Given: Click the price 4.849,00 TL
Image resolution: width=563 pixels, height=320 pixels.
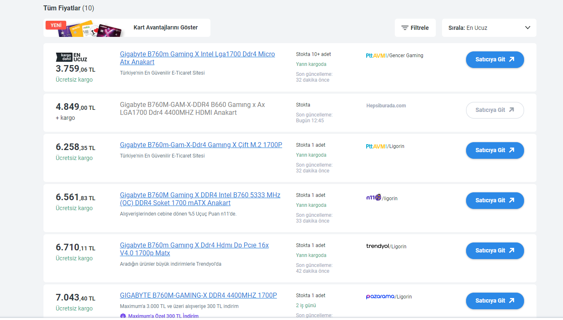Looking at the screenshot, I should (75, 107).
